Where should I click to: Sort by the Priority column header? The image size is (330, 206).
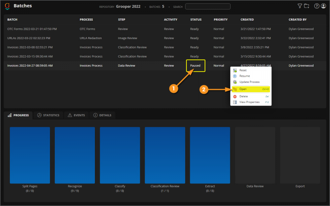(x=220, y=19)
